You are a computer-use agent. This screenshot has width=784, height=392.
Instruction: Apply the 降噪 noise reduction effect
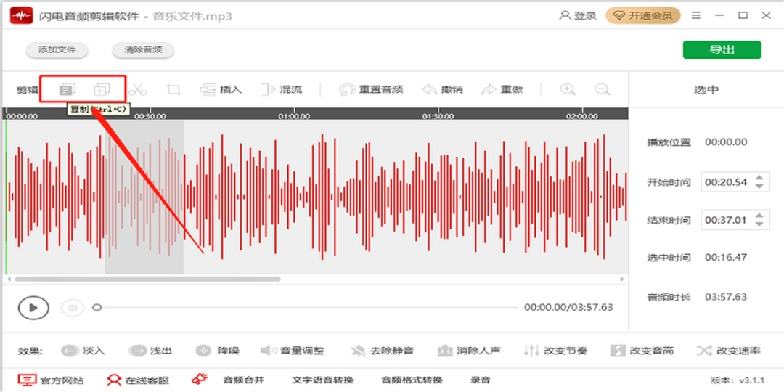coord(218,351)
